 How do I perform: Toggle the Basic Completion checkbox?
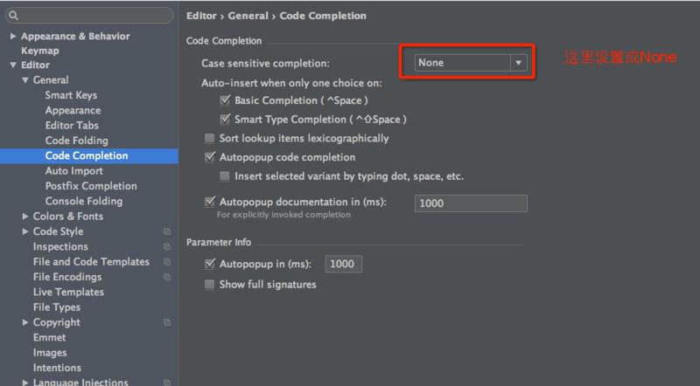[x=225, y=100]
